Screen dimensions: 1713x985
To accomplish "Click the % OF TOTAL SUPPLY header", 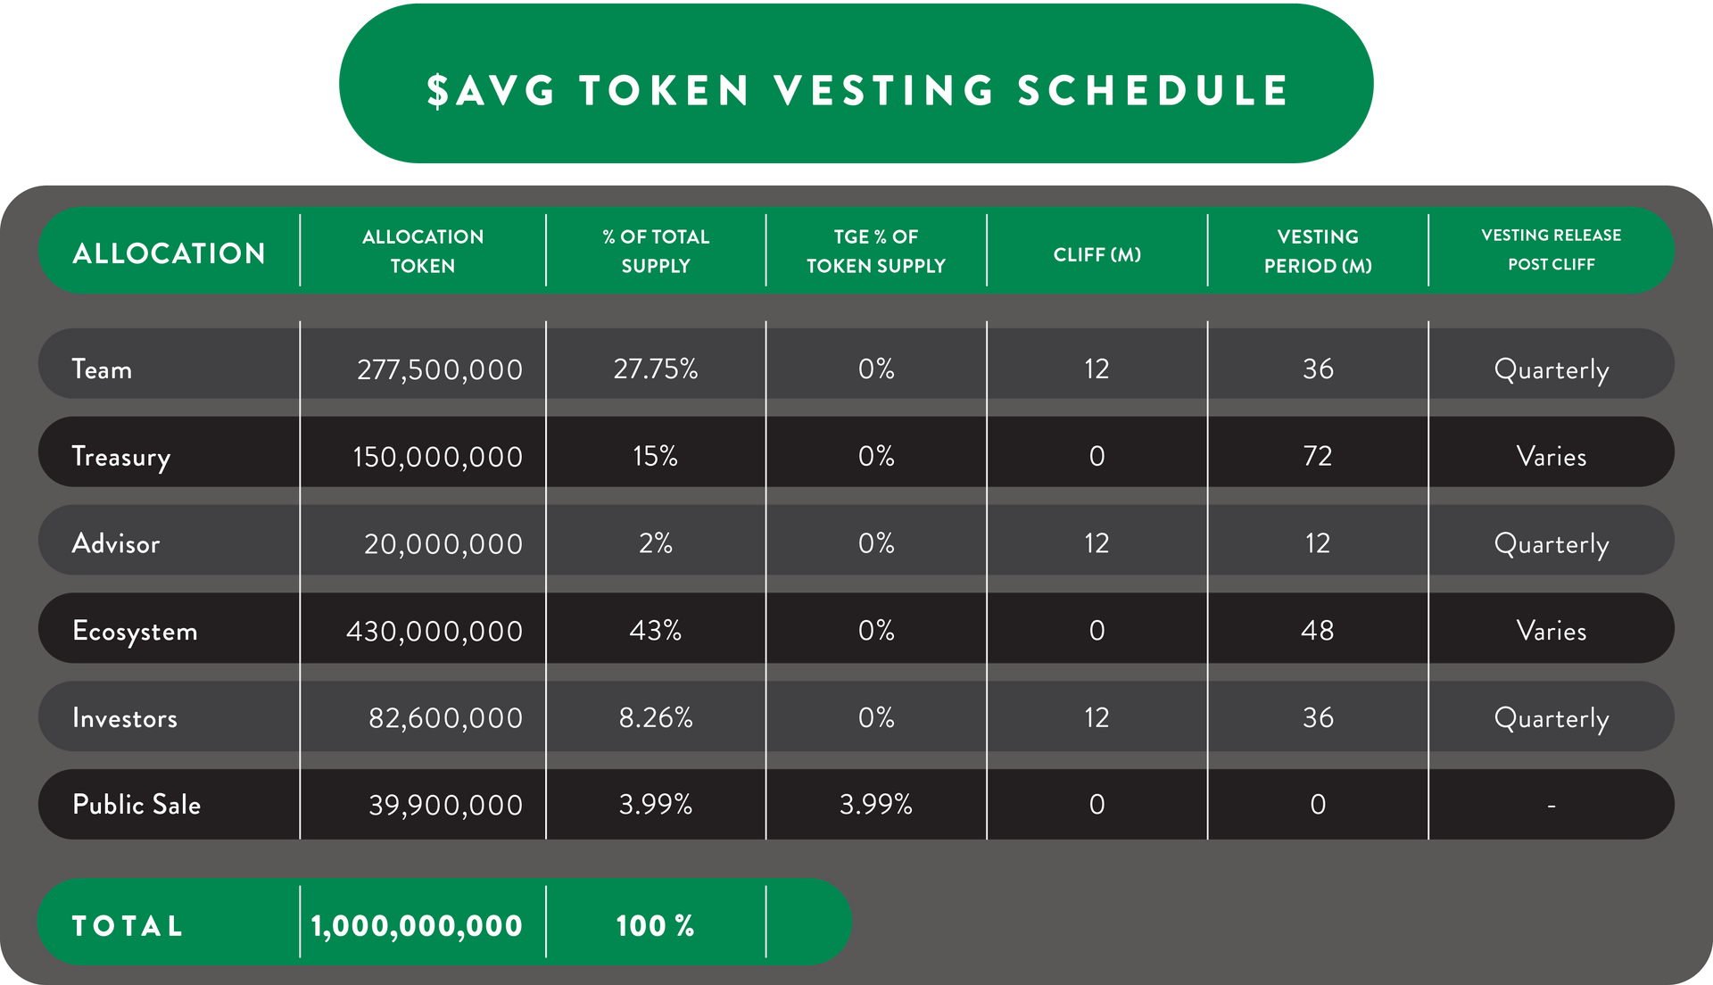I will pyautogui.click(x=656, y=252).
